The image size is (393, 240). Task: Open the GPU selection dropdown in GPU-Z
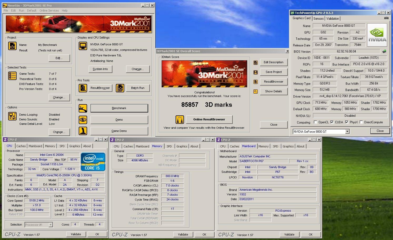pos(347,132)
